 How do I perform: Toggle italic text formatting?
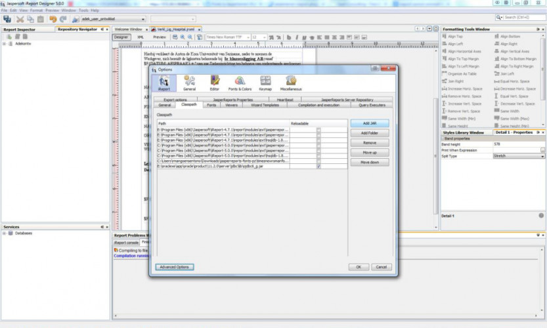[x=297, y=37]
